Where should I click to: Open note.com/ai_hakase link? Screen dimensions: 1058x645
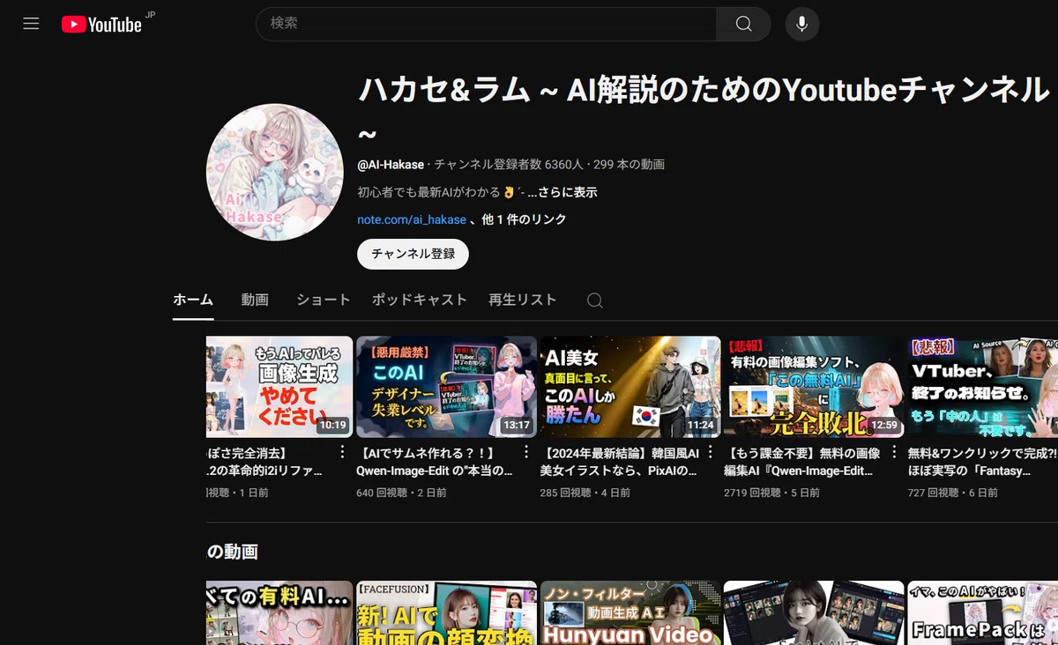412,219
